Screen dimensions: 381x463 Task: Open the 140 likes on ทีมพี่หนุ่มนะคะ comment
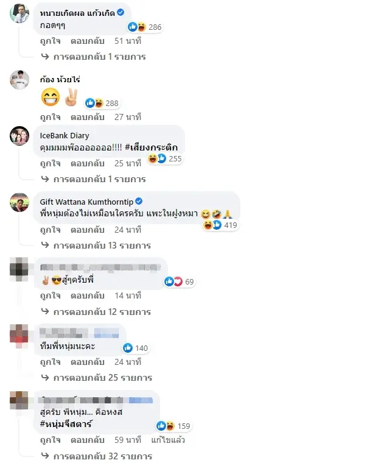135,348
